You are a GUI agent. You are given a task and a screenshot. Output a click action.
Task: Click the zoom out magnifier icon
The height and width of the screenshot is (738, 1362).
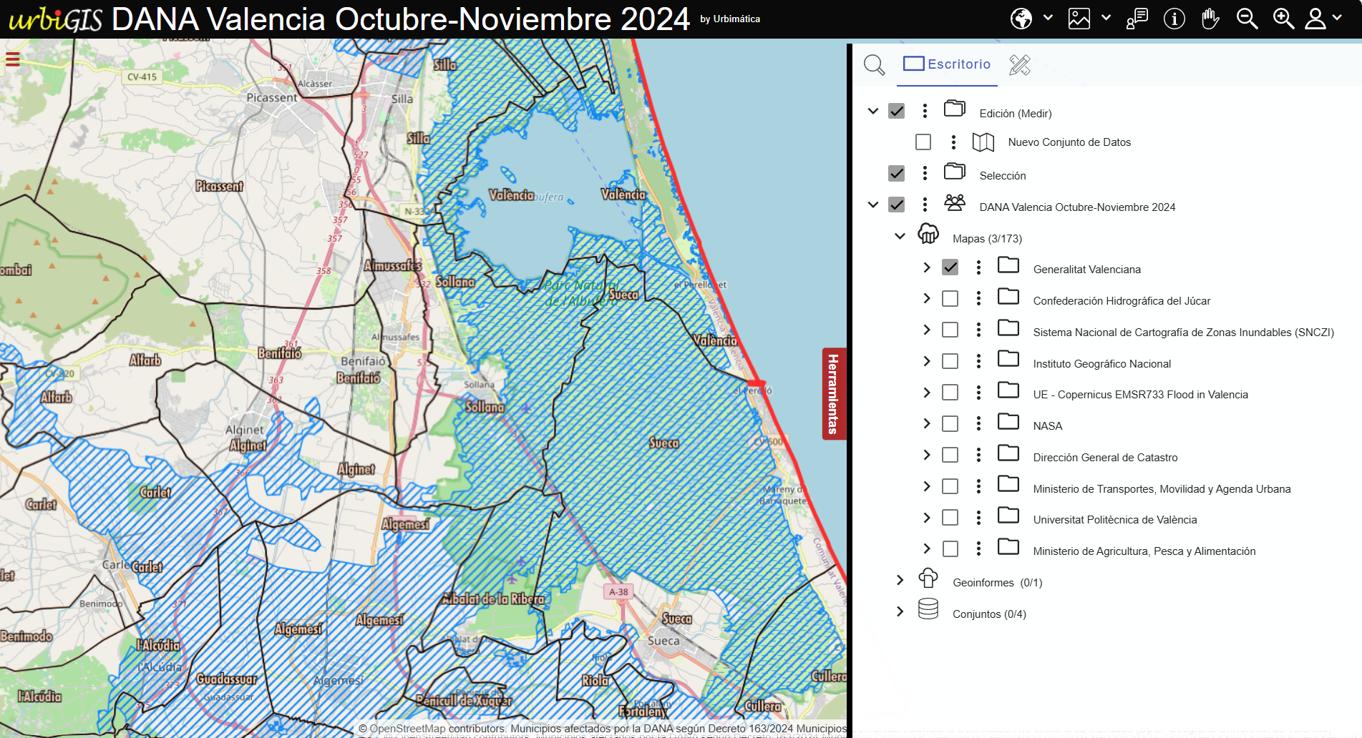click(x=1247, y=19)
